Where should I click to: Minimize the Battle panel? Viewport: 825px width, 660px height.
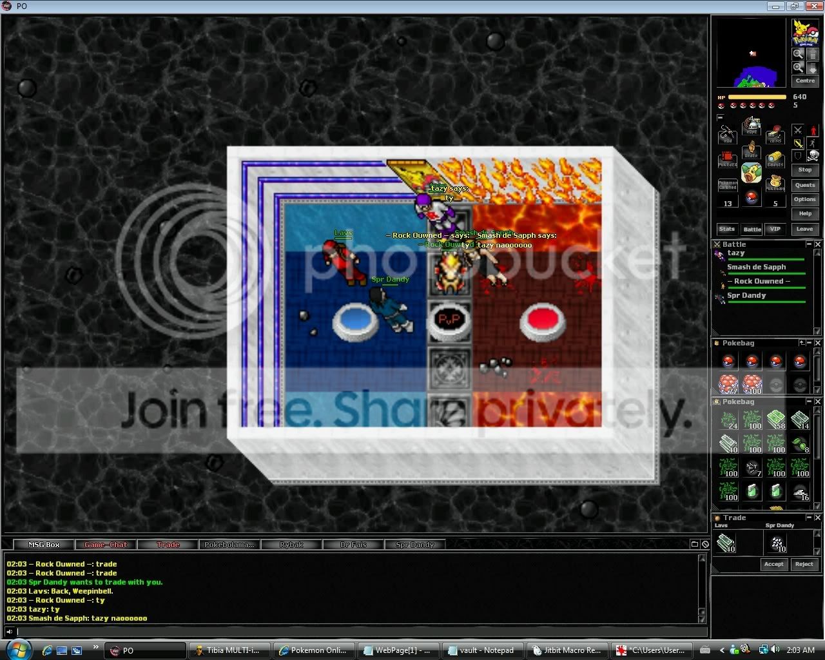coord(809,244)
